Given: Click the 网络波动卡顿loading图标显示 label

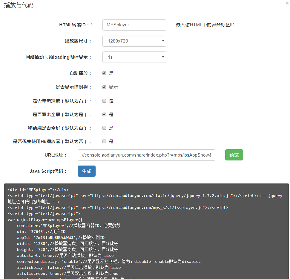Looking at the screenshot, I should pyautogui.click(x=58, y=57).
